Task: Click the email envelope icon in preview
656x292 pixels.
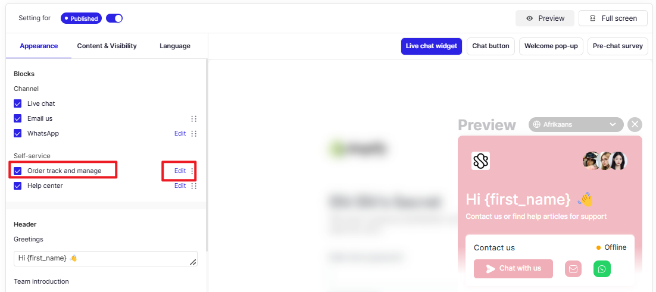Action: (x=573, y=269)
